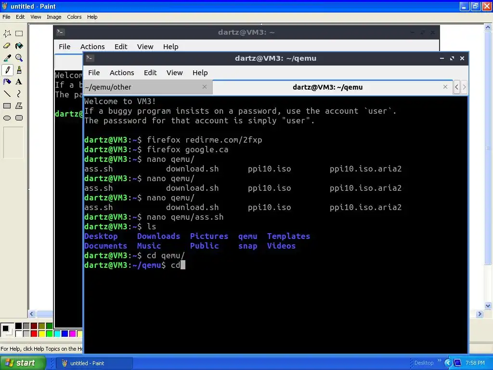Click the vertical scrollbar down arrow

click(x=488, y=305)
